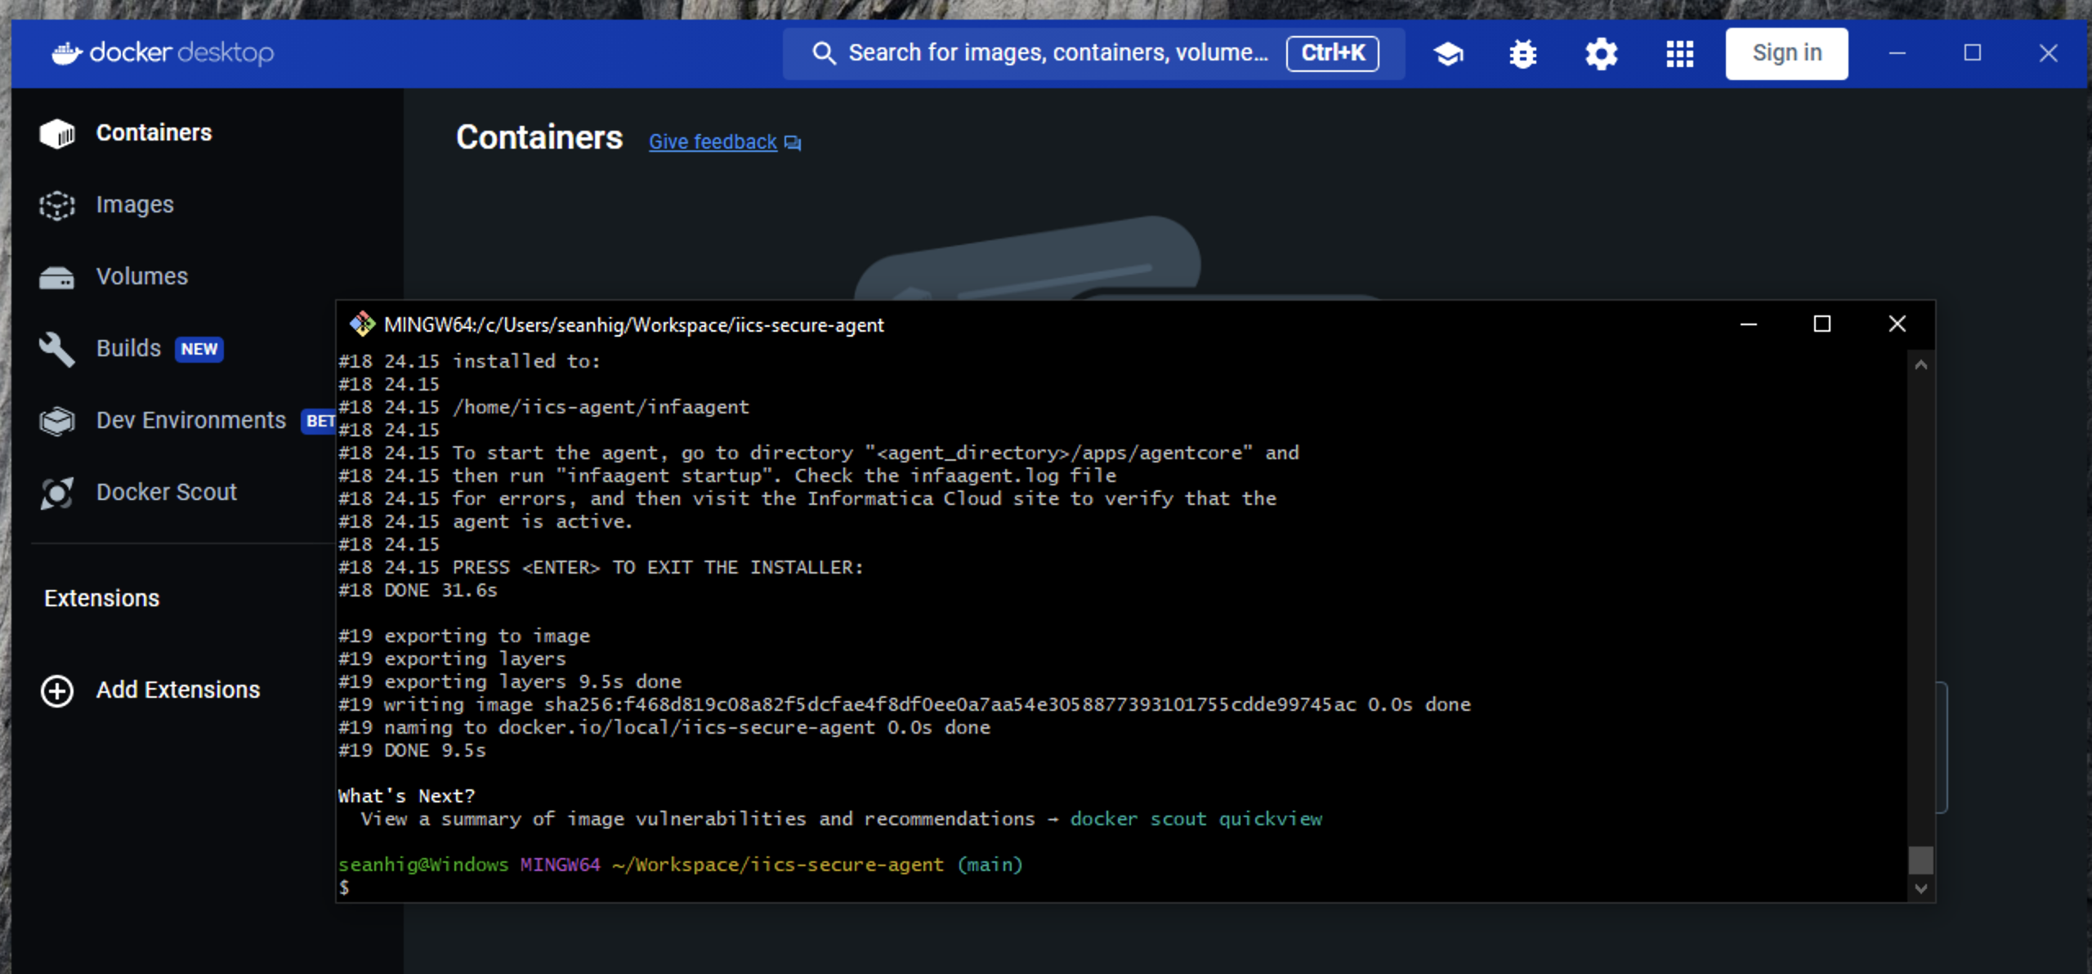The width and height of the screenshot is (2092, 974).
Task: Open the Volumes sidebar icon
Action: 57,277
